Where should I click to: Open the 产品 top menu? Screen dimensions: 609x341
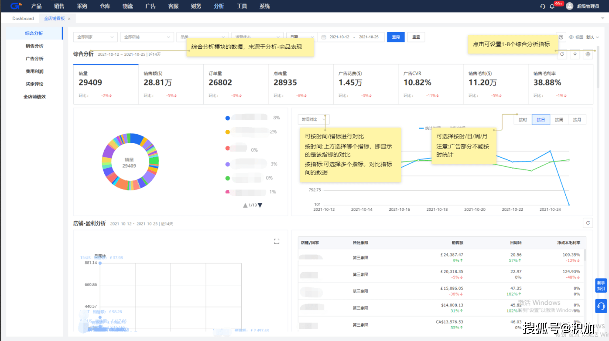pyautogui.click(x=37, y=6)
